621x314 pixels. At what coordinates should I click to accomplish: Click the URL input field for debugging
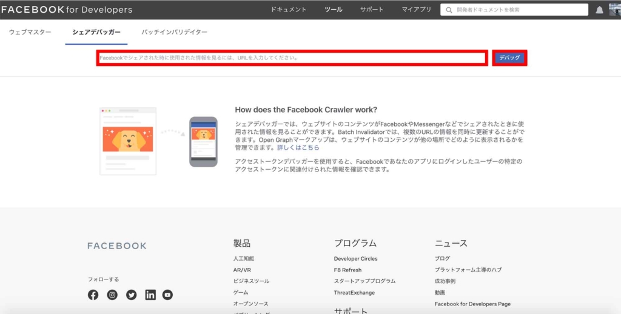pyautogui.click(x=292, y=58)
